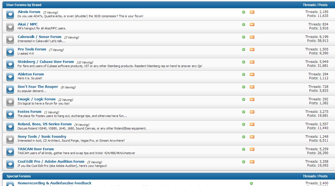
Task: Open the RSS feed icon for Akai / MPC
Action: tap(252, 25)
